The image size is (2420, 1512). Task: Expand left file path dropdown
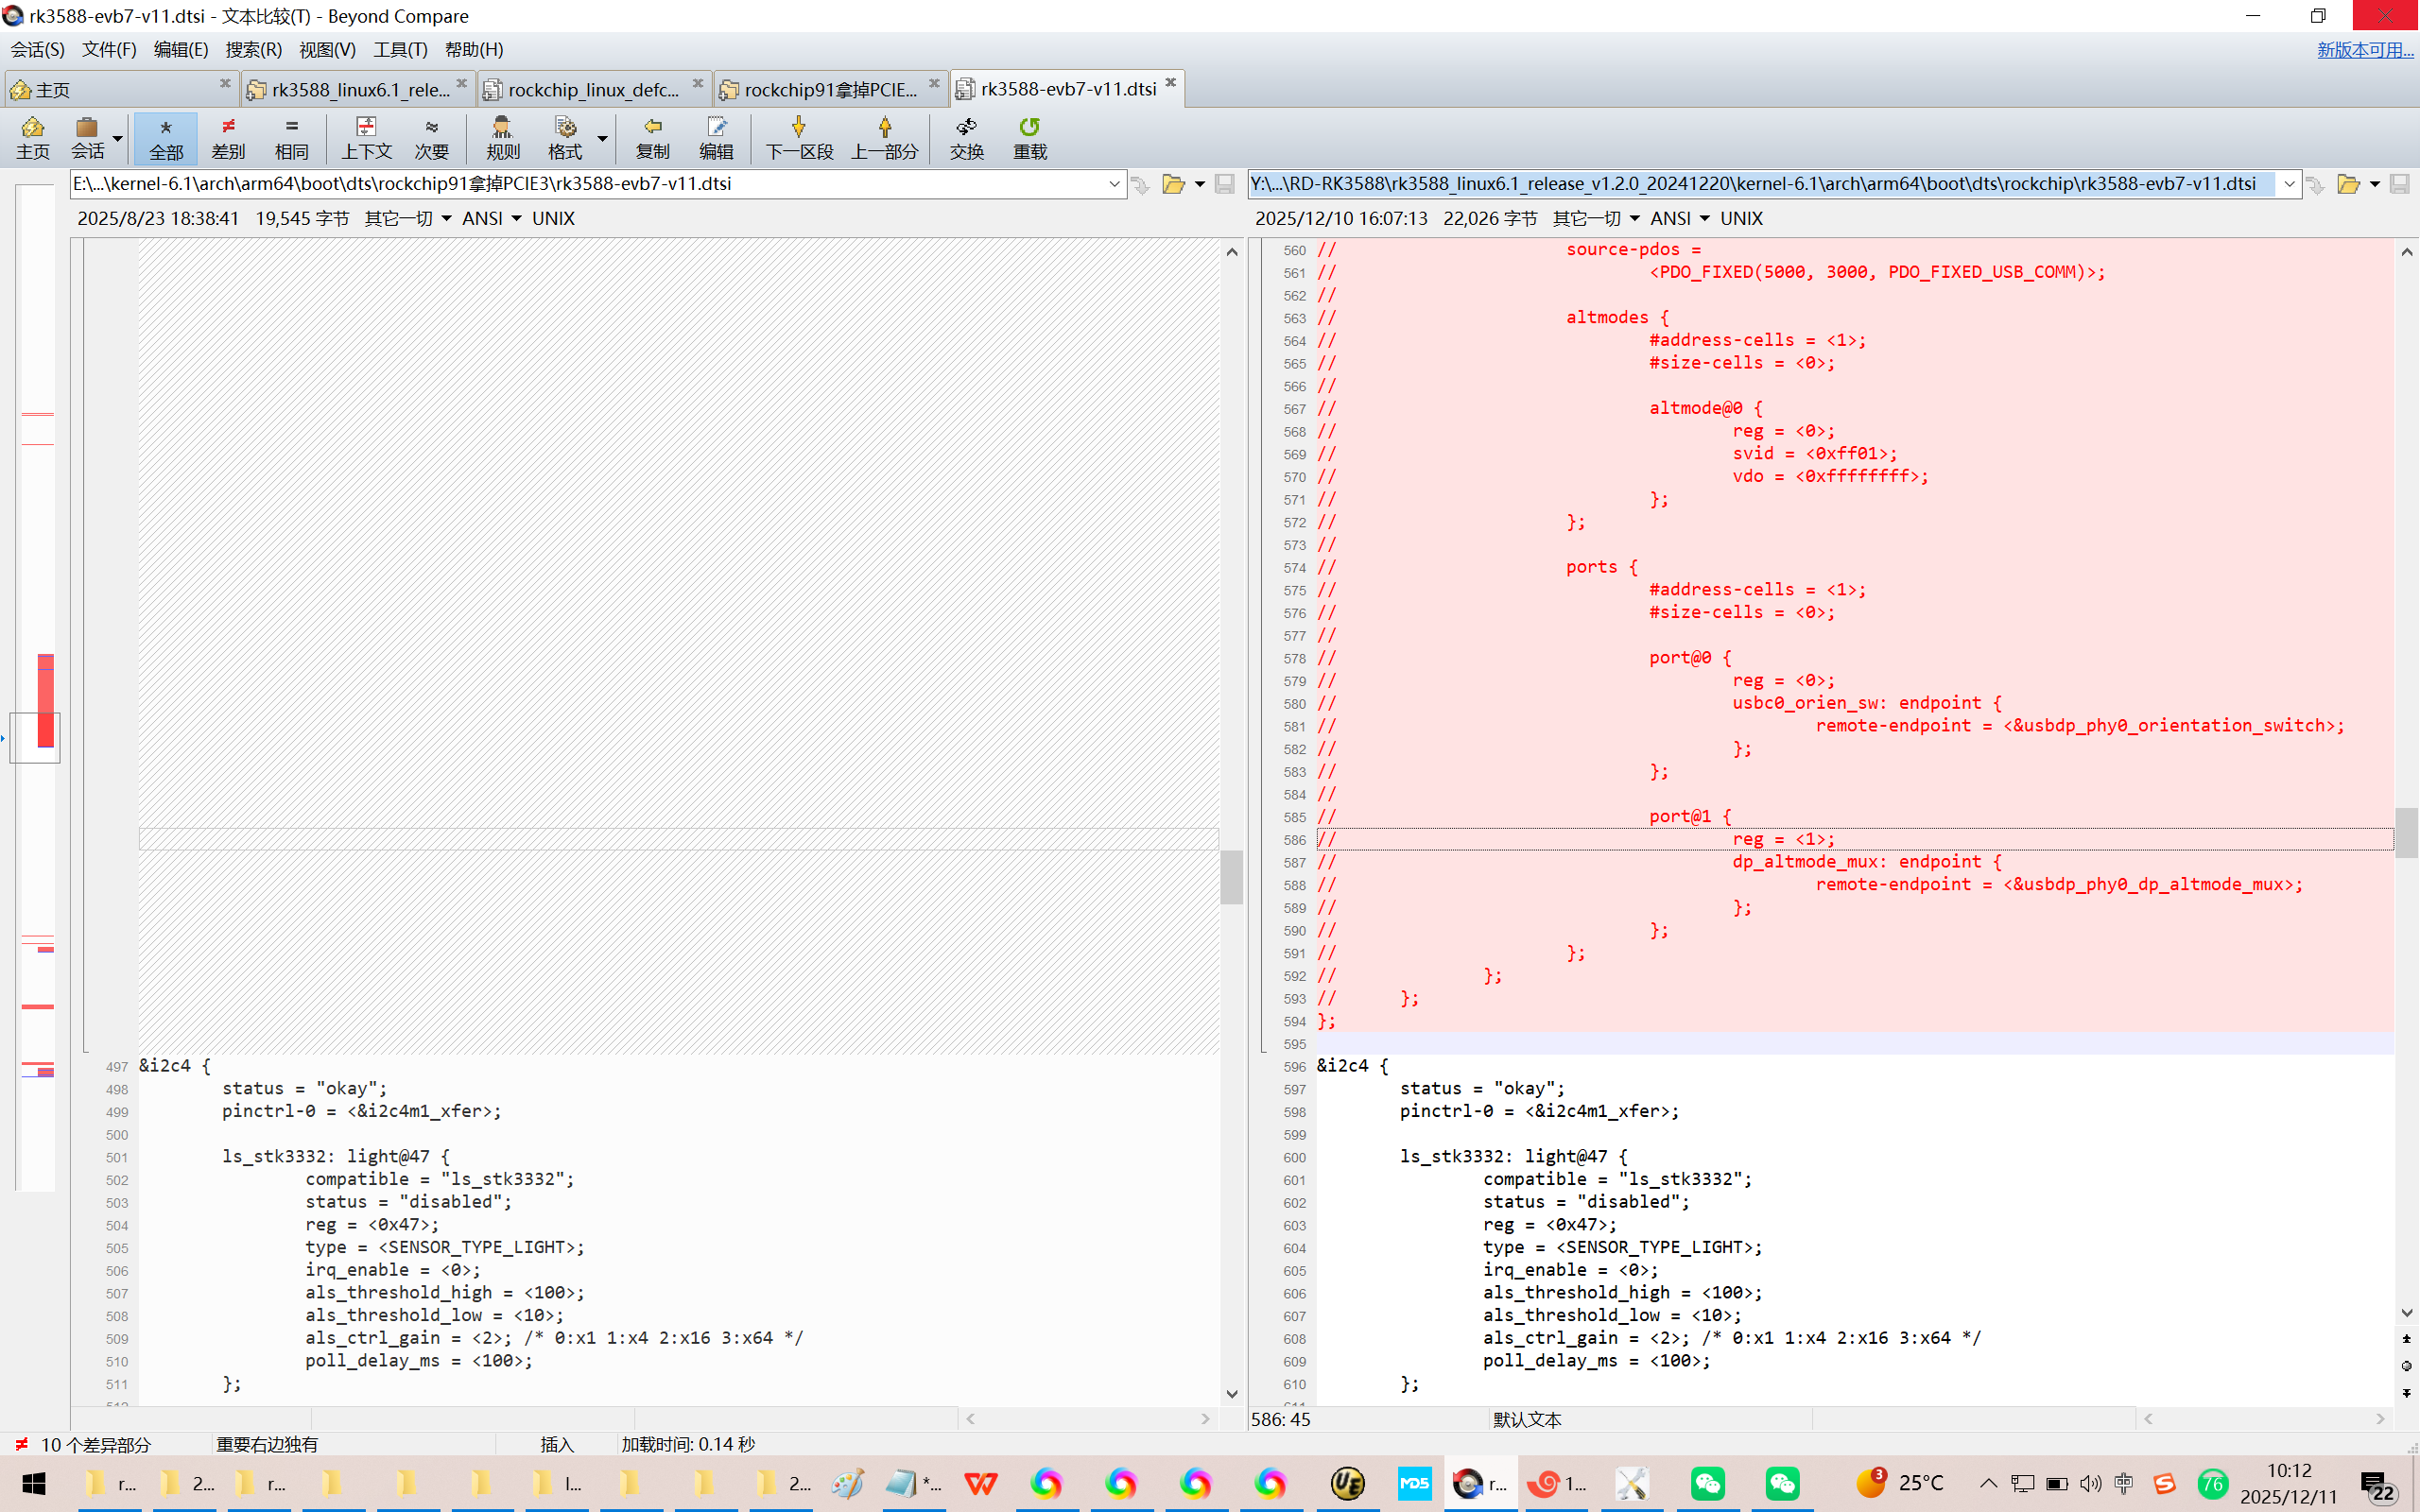tap(1113, 184)
